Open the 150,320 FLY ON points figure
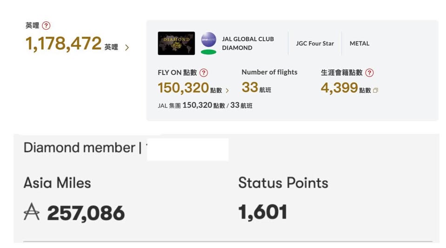 (x=183, y=88)
